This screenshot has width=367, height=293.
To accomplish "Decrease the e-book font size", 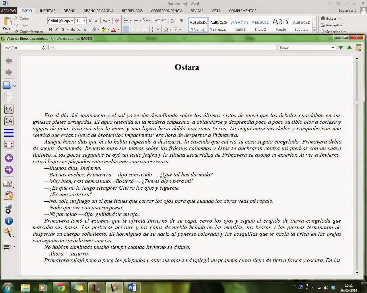I will [9, 121].
